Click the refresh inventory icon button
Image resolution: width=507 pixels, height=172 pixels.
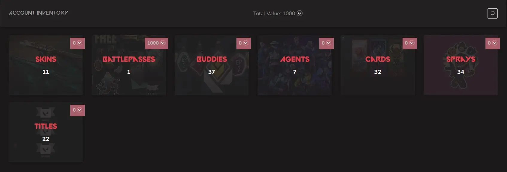click(x=492, y=13)
